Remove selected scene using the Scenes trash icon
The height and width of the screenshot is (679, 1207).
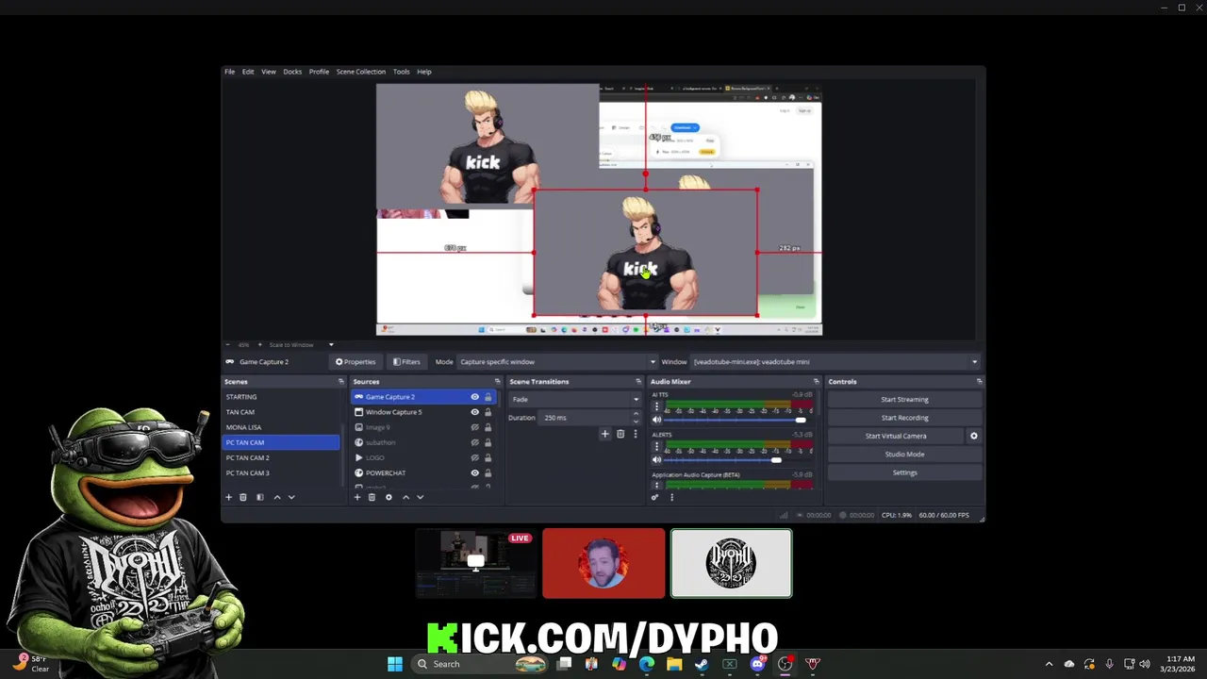coord(242,497)
